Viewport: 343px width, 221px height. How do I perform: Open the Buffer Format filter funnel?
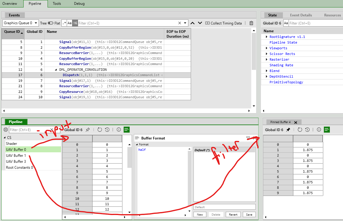tap(248, 138)
